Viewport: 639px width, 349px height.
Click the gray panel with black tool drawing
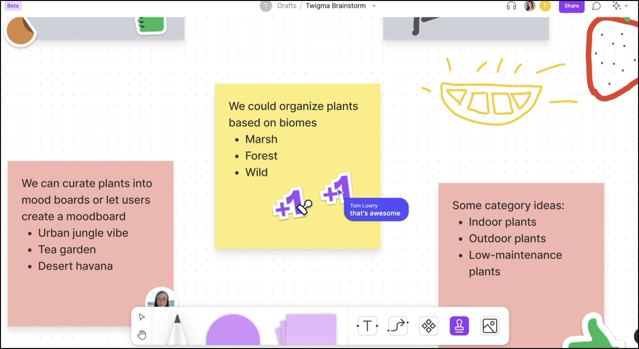tap(466, 28)
